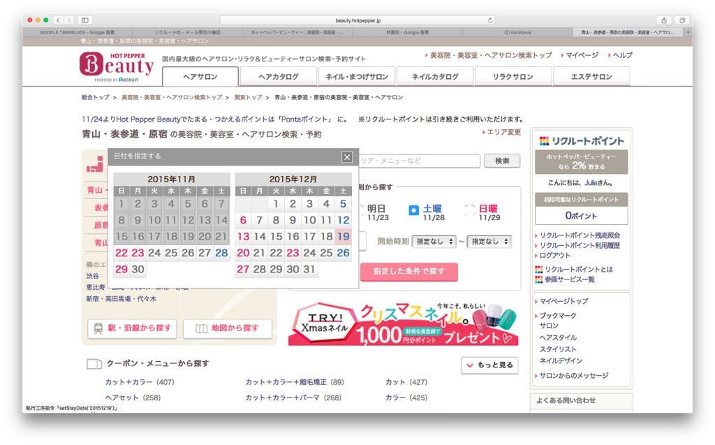Click カラー (425) menu link
The image size is (715, 445).
[x=406, y=397]
